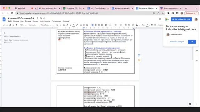The image size is (200, 112).
Task: Align text to the right
Action: 99,25
